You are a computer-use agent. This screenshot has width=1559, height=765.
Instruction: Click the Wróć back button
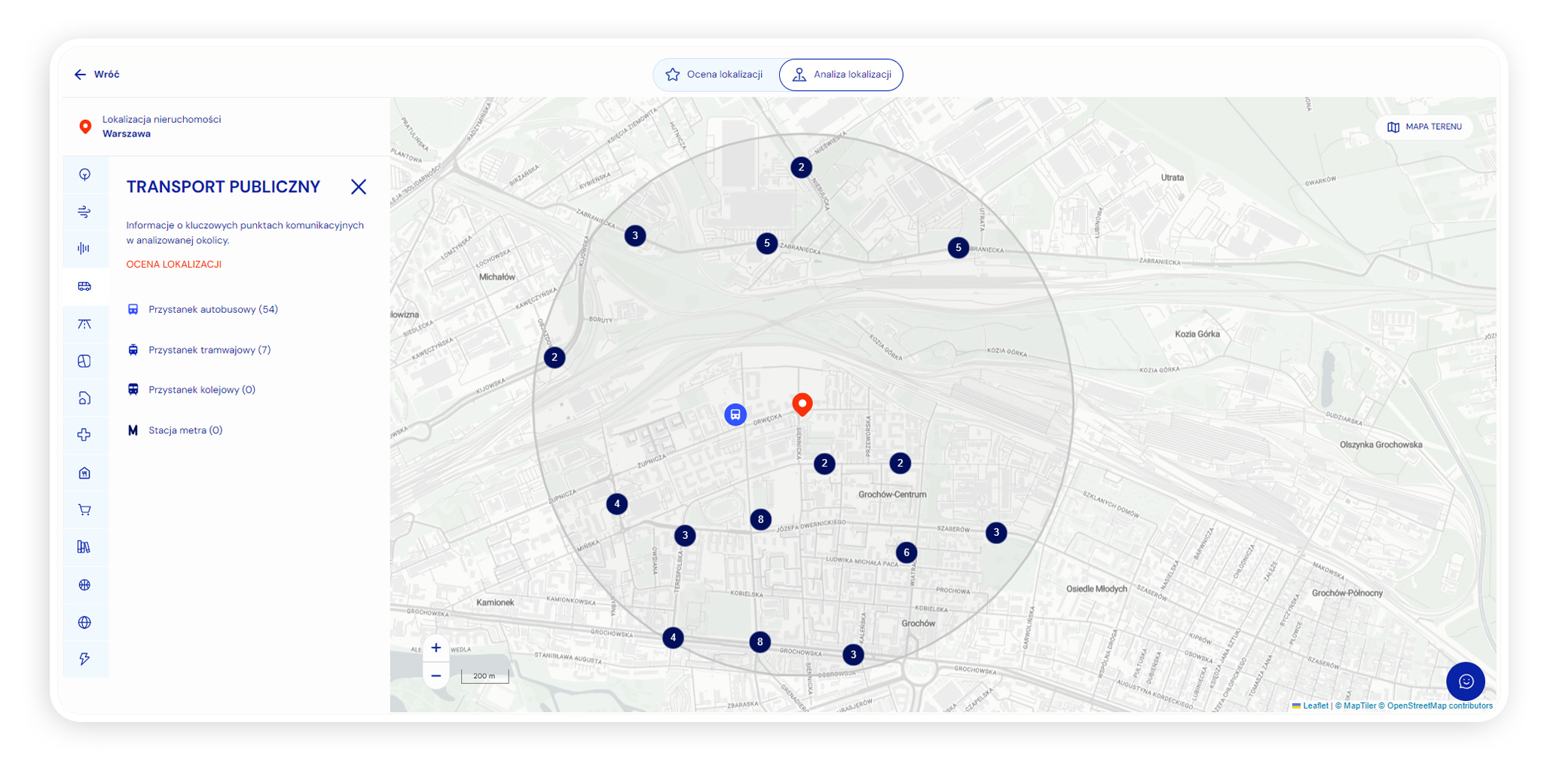(97, 75)
